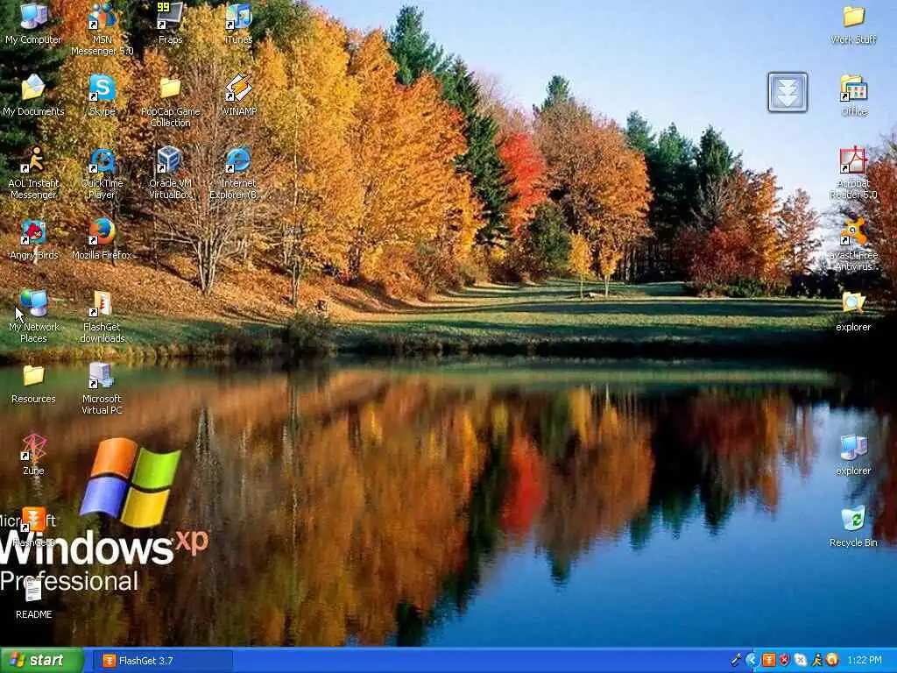
Task: Open My Computer desktop icon
Action: pyautogui.click(x=33, y=23)
